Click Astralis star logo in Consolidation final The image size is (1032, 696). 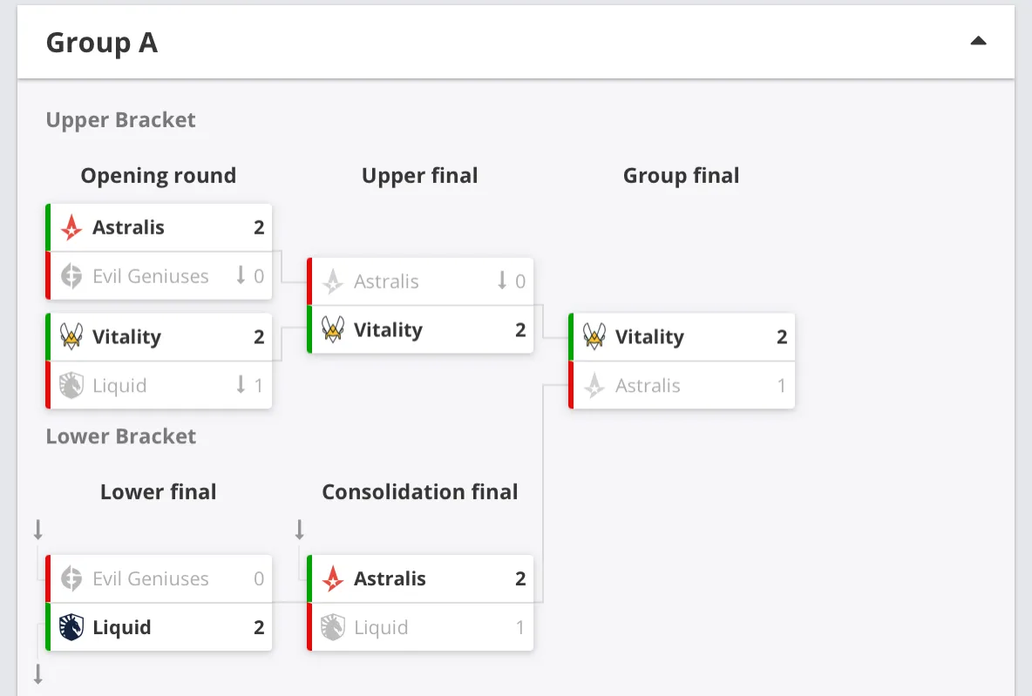332,579
